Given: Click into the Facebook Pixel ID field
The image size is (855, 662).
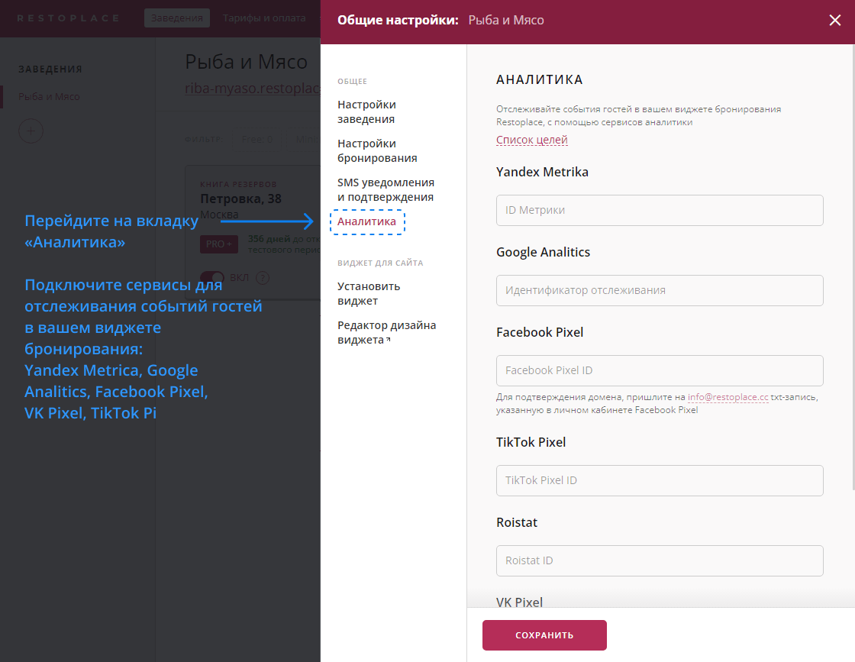Looking at the screenshot, I should pyautogui.click(x=660, y=370).
